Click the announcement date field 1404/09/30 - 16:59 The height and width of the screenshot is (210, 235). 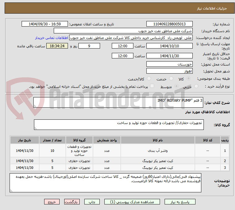coord(45,24)
